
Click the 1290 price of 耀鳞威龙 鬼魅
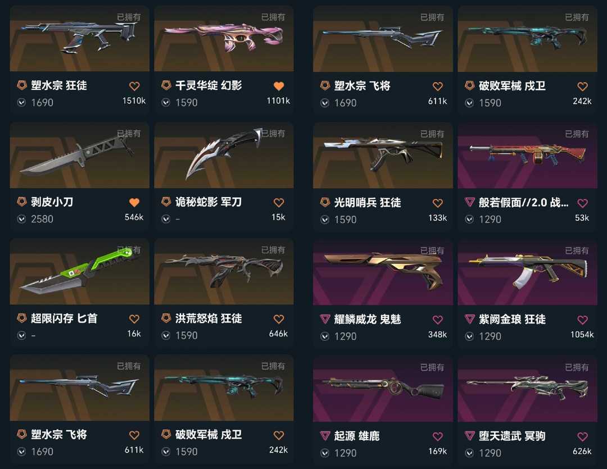tap(345, 336)
